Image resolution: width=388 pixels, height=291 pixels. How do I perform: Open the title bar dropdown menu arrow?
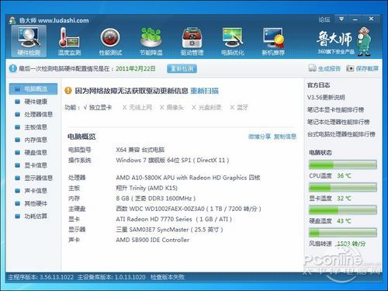click(x=341, y=19)
